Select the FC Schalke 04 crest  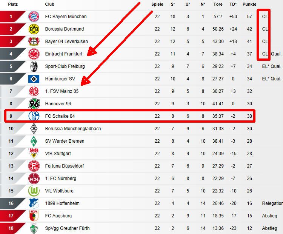pos(34,116)
